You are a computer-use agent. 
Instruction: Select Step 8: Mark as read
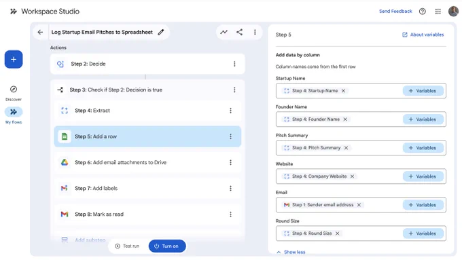point(147,215)
